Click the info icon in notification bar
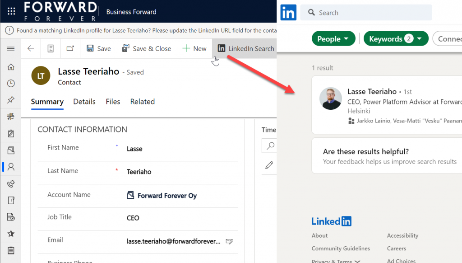 click(9, 30)
